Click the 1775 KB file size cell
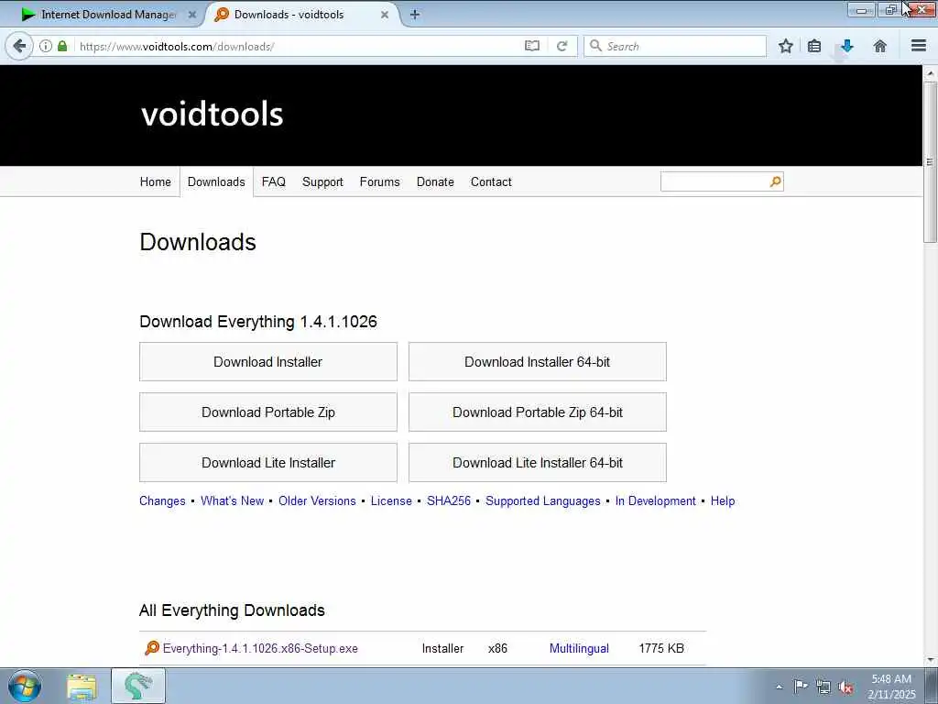 click(x=661, y=648)
